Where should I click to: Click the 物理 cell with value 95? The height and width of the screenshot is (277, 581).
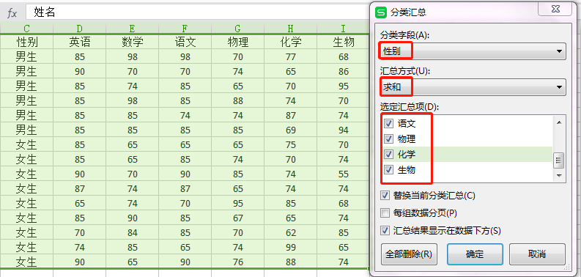click(x=238, y=203)
